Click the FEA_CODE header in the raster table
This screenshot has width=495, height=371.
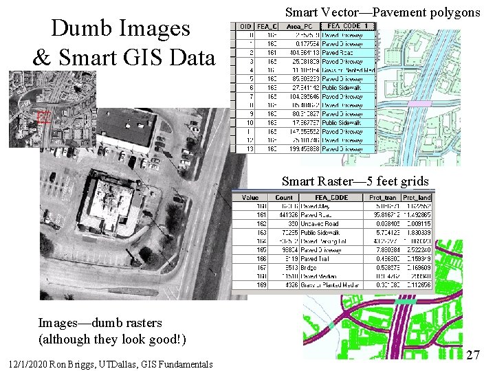click(331, 198)
